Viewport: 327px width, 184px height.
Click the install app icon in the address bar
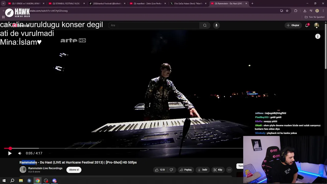click(x=282, y=11)
